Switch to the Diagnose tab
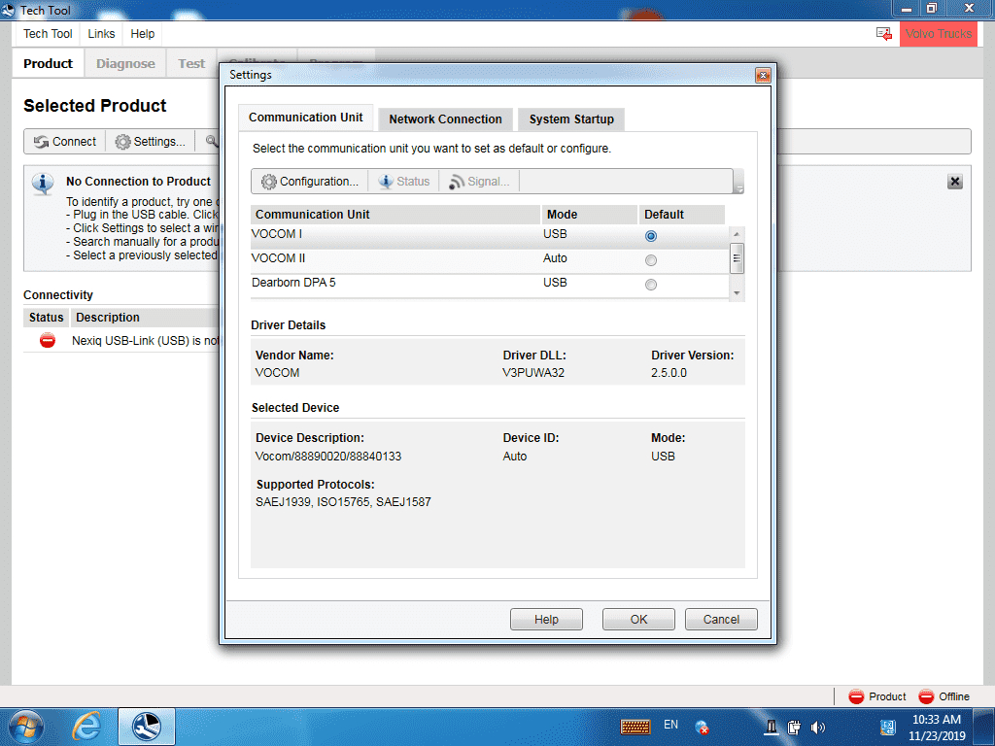Image resolution: width=995 pixels, height=746 pixels. pos(125,63)
